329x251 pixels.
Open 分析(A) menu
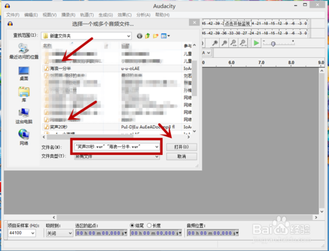point(143,15)
